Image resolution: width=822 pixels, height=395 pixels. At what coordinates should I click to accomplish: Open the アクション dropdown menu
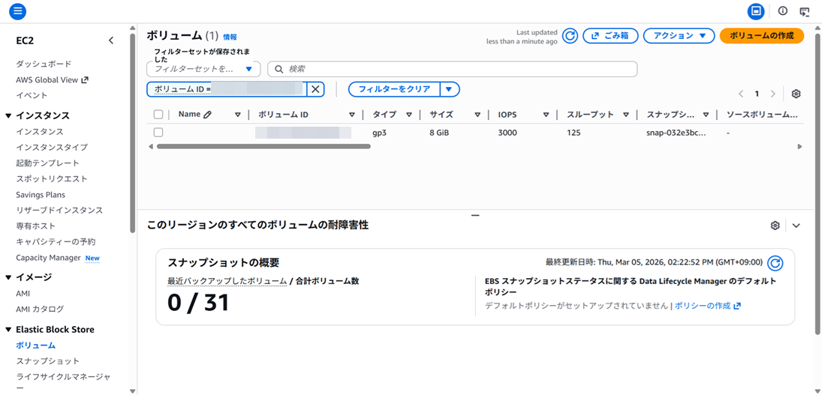tap(678, 36)
